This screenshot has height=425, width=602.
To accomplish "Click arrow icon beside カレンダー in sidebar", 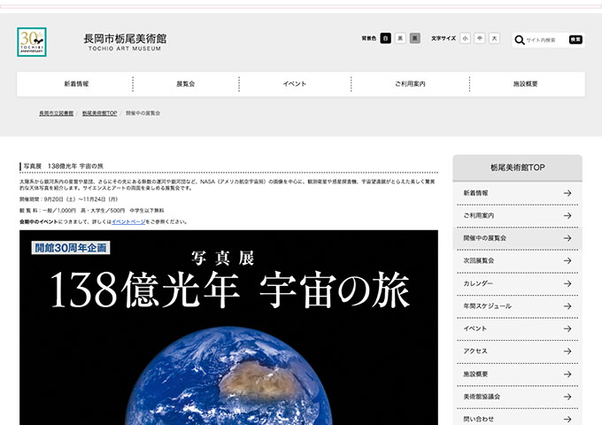I will pyautogui.click(x=567, y=283).
